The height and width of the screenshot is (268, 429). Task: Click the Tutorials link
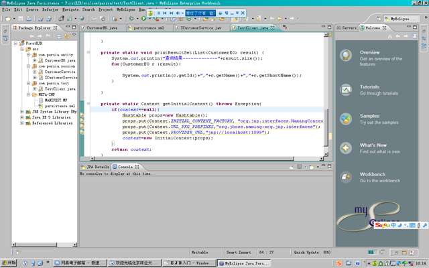(369, 87)
